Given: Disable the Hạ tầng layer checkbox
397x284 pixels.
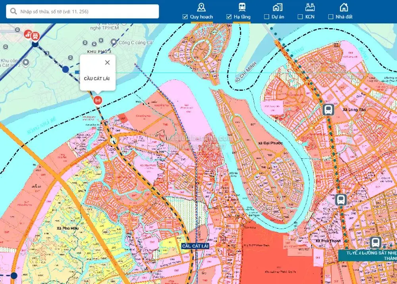Looking at the screenshot, I should click(229, 17).
